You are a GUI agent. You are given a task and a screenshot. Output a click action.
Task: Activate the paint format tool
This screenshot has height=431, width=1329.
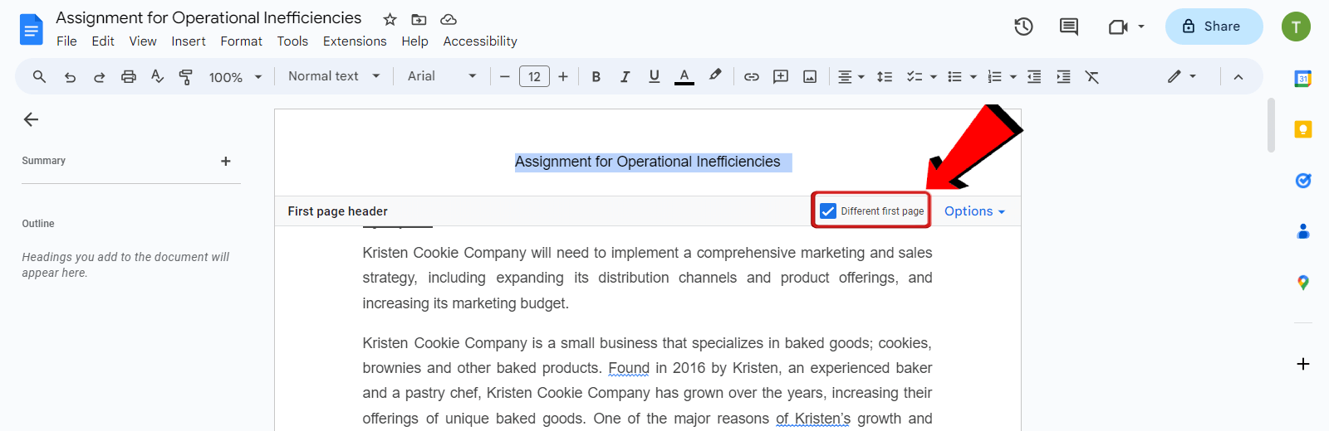tap(186, 76)
